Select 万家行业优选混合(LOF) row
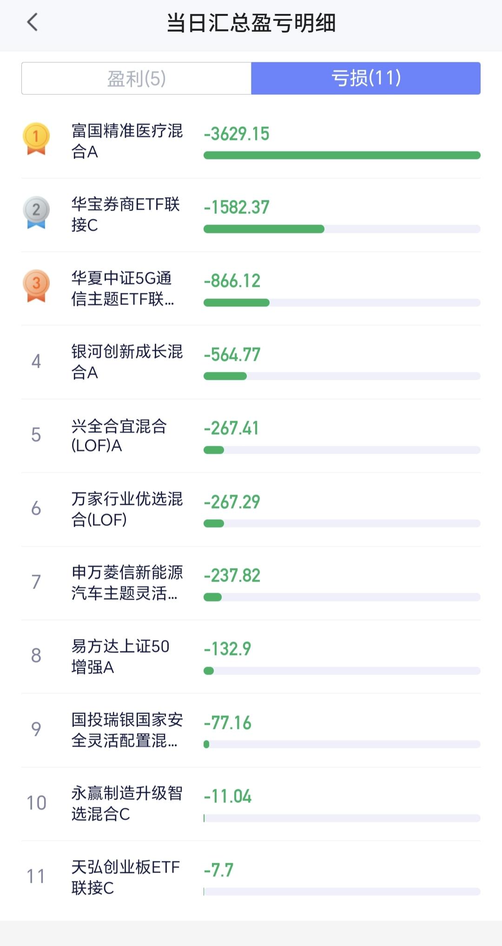 (251, 509)
